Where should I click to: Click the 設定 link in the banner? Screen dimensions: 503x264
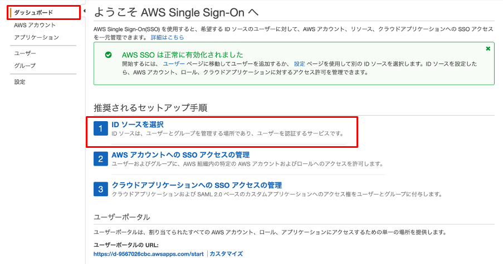click(x=299, y=64)
